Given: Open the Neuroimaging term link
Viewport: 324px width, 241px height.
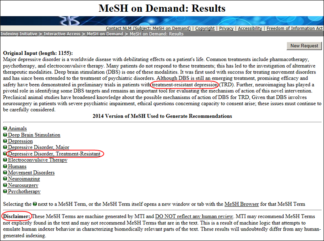Looking at the screenshot, I should (24, 179).
